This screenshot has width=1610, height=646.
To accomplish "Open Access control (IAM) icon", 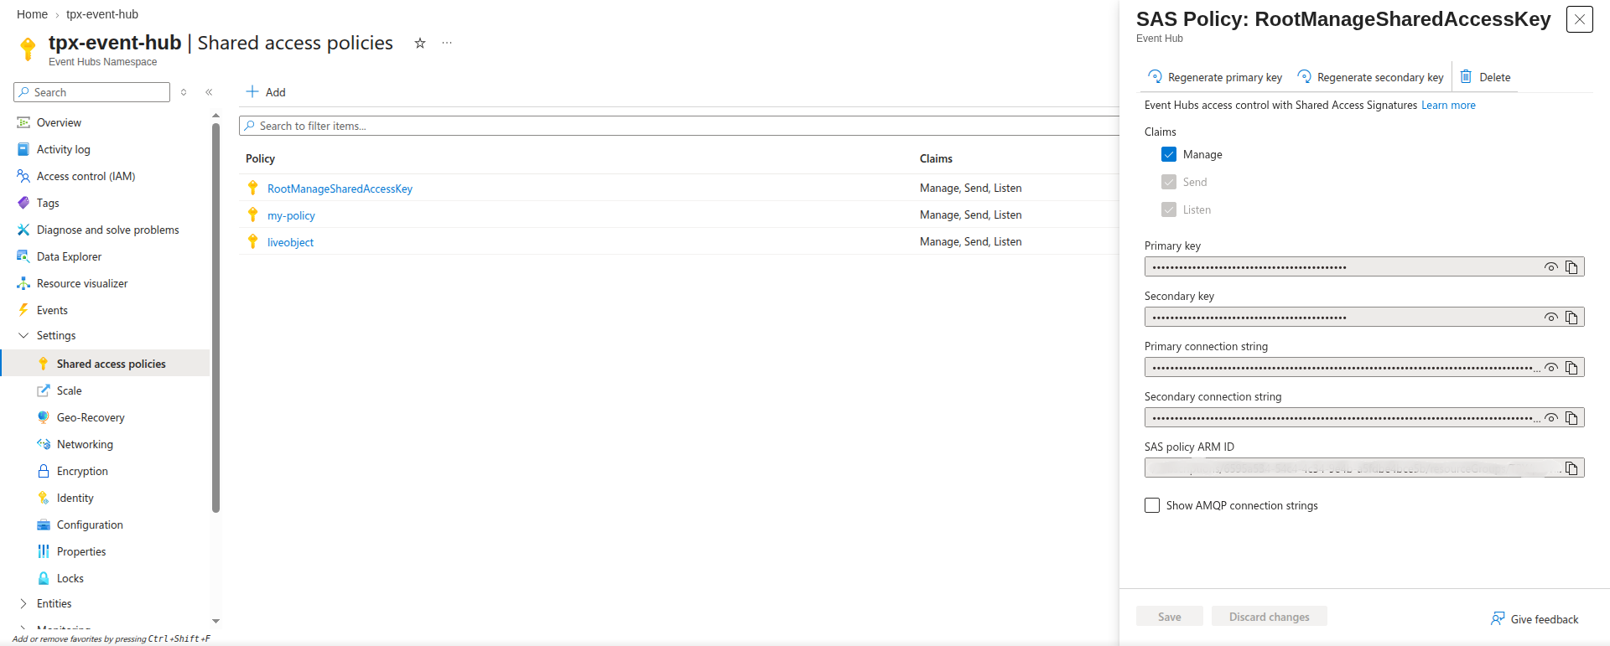I will 23,176.
